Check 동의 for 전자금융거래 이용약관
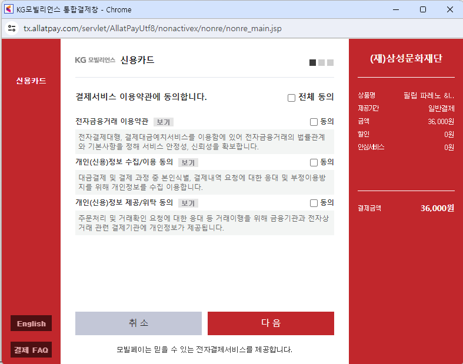Viewport: 463px width, 364px height. tap(314, 122)
